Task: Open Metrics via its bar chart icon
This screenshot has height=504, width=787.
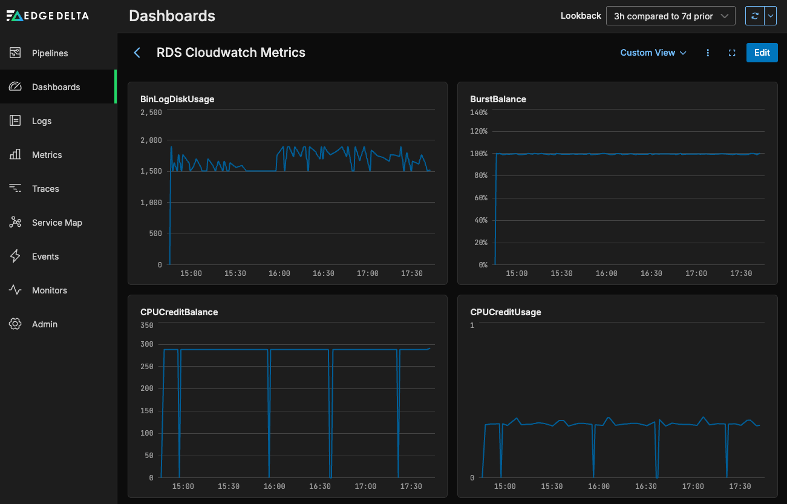Action: point(16,155)
